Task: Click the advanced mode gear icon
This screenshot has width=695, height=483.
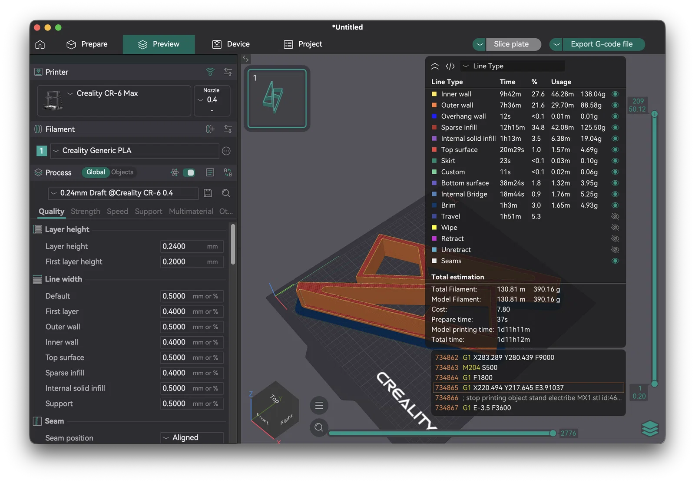Action: coord(175,172)
